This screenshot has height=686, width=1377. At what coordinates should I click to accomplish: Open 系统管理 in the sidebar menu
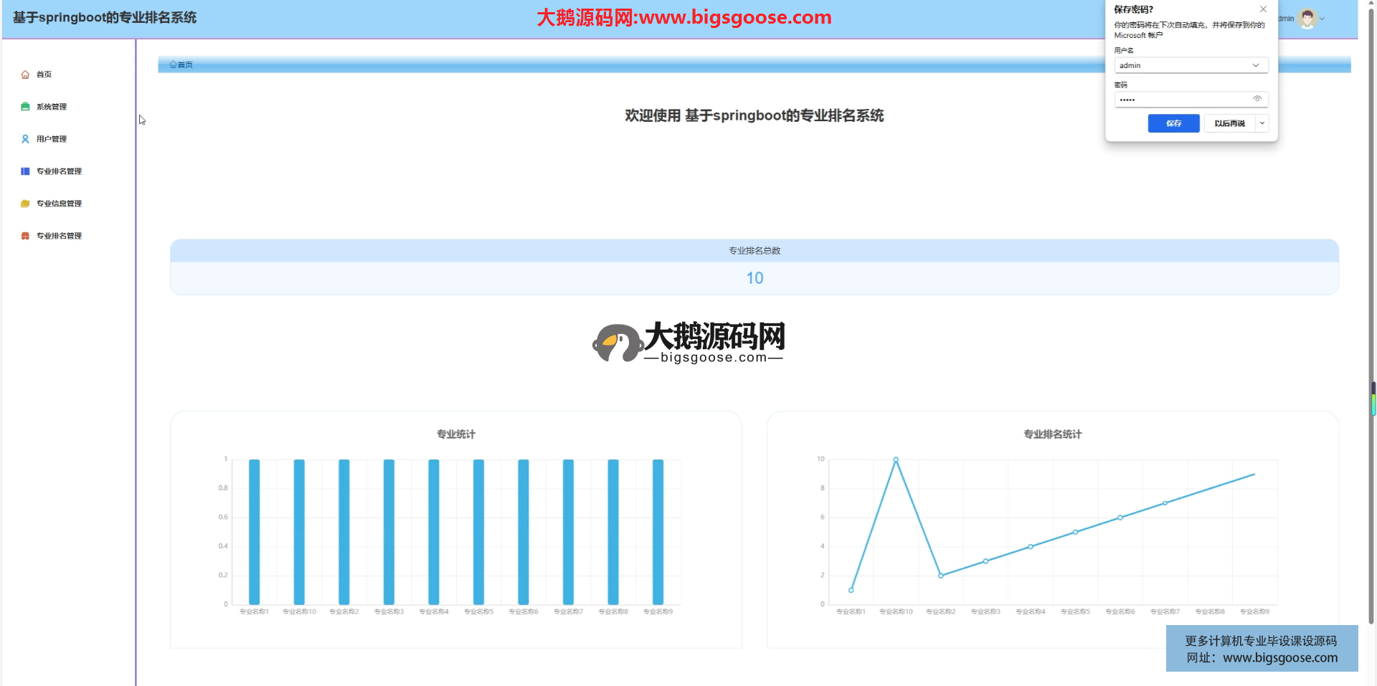[52, 107]
